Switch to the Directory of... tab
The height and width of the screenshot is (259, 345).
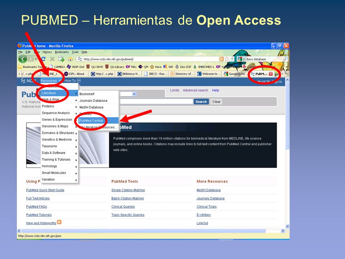tap(182, 74)
